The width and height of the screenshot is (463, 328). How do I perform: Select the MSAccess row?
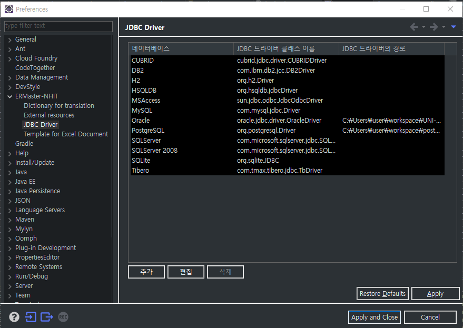[x=287, y=101]
